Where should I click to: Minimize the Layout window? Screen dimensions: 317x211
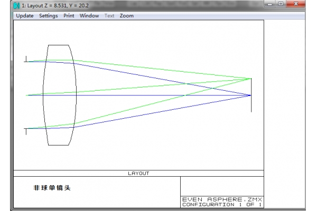(x=269, y=4)
